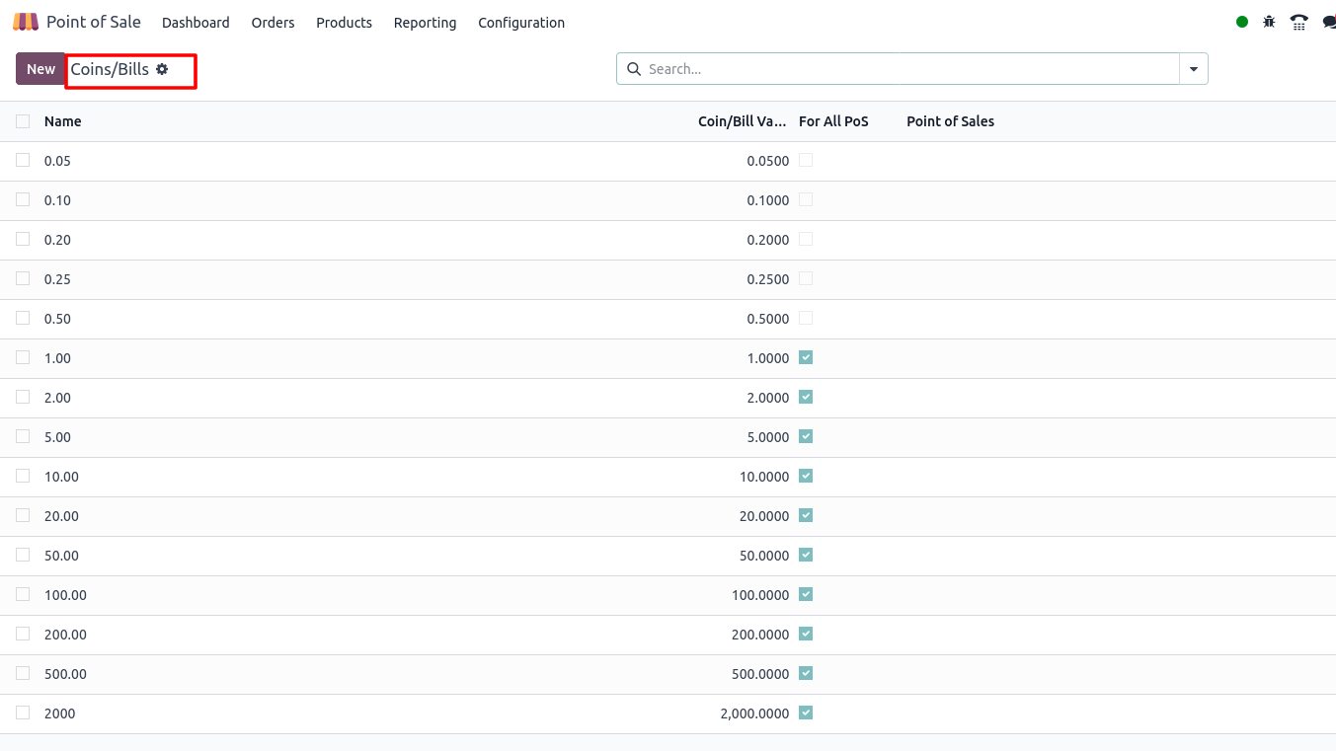The width and height of the screenshot is (1336, 751).
Task: Click the 20.0000 value cell
Action: click(764, 516)
